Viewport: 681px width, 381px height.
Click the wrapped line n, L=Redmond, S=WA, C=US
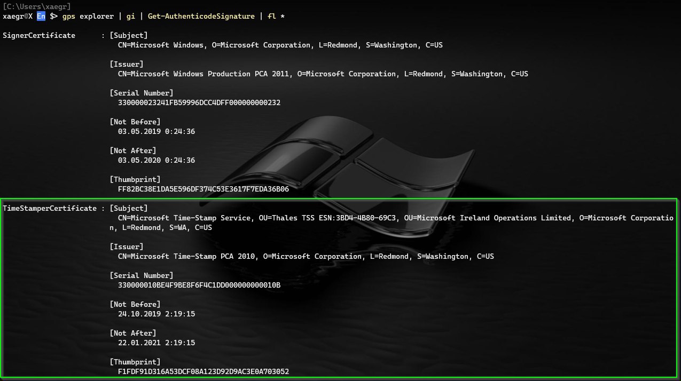tap(161, 227)
